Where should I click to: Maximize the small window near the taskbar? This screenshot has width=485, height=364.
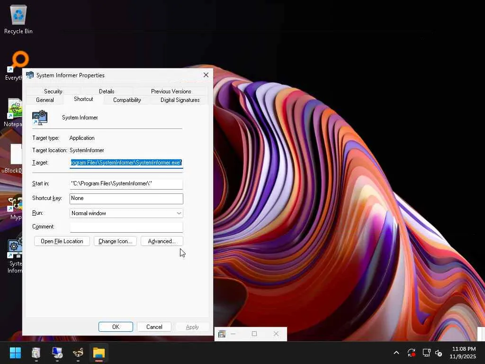point(254,334)
